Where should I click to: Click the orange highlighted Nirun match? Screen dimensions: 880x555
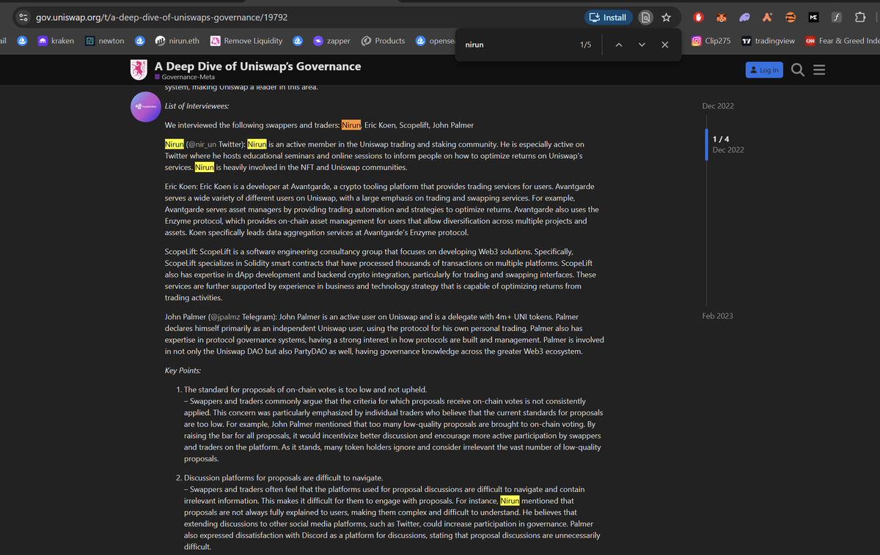tap(351, 125)
